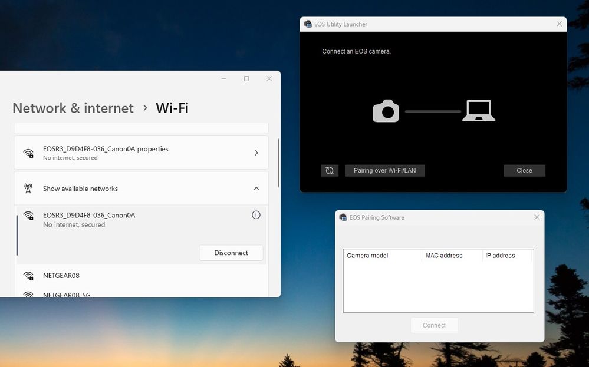The image size is (589, 367).
Task: Click Close in EOS Utility Launcher
Action: click(524, 171)
